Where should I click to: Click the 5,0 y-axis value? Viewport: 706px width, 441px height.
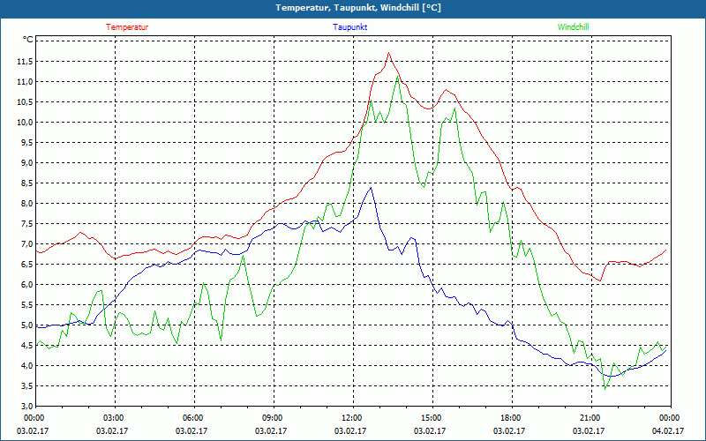click(x=26, y=325)
